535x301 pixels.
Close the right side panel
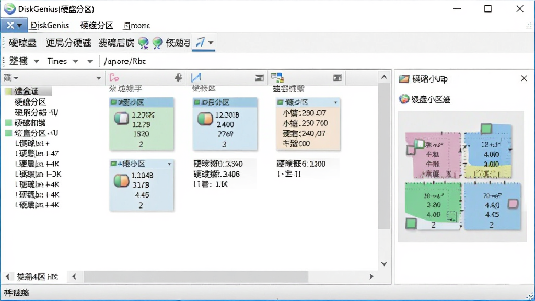[x=524, y=78]
